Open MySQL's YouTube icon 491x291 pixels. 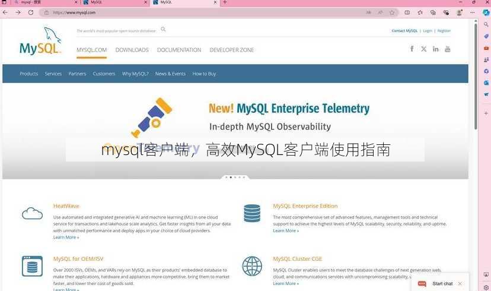[448, 49]
